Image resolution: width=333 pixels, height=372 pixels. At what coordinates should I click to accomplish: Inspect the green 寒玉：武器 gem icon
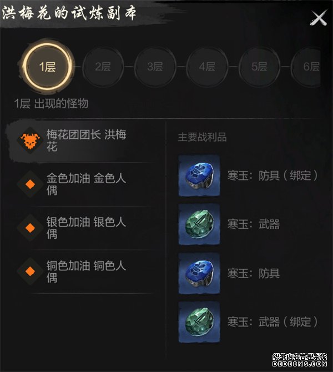(199, 224)
